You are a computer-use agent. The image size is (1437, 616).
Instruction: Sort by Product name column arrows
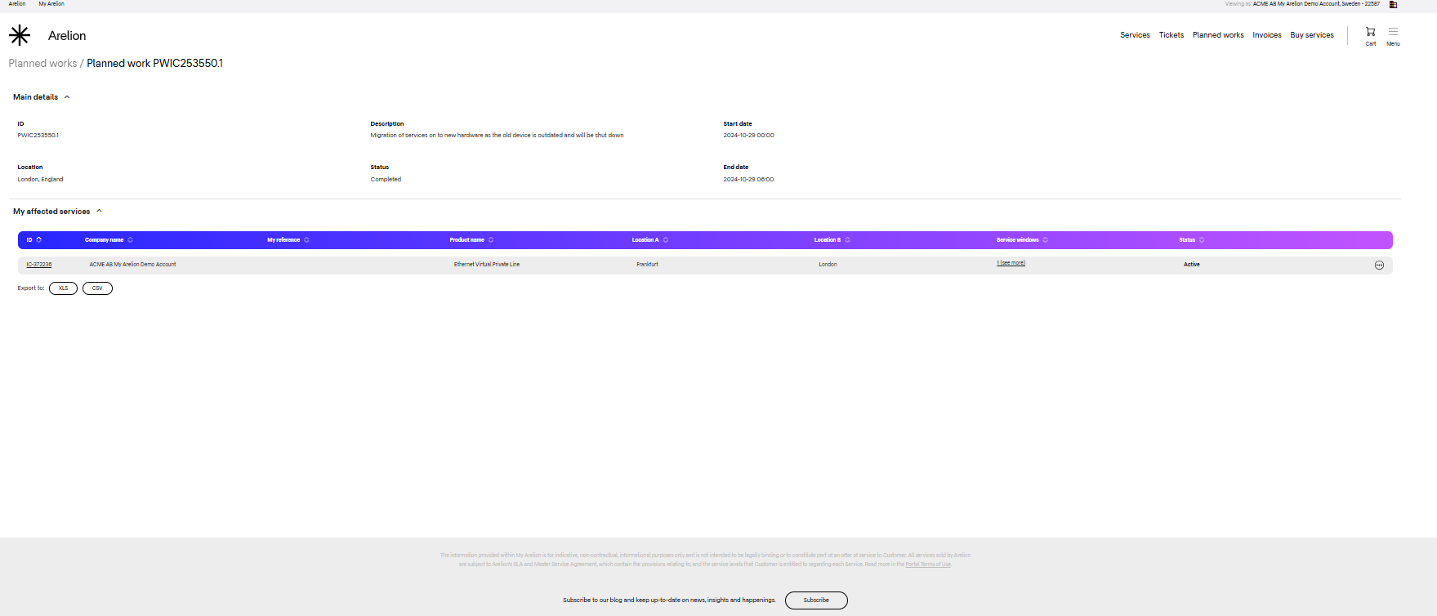click(490, 240)
